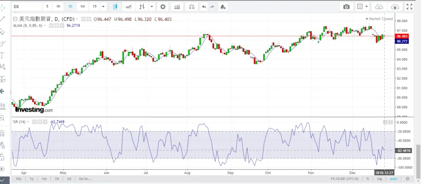This screenshot has width=421, height=184.
Task: Open the Go to... date dialog
Action: (x=85, y=179)
